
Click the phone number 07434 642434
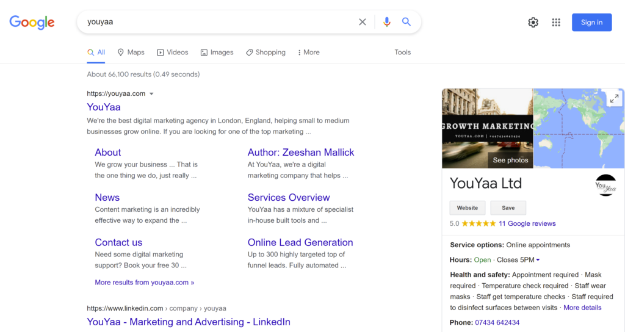pos(497,322)
